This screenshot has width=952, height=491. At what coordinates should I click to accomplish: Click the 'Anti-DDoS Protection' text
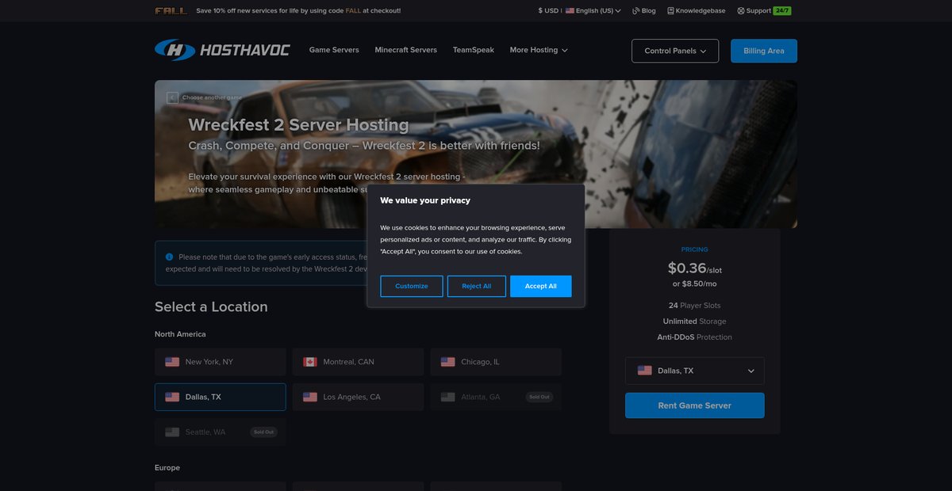[695, 337]
